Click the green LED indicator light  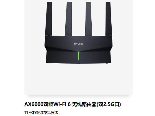[78, 56]
